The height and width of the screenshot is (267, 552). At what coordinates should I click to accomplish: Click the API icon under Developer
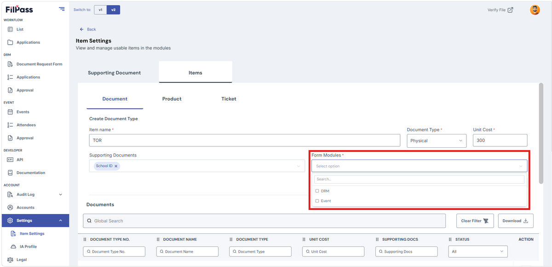coord(10,160)
